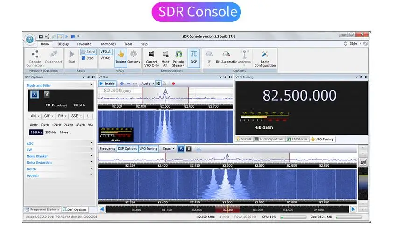
Task: Select the 24kHz filter bandwidth
Action: pyautogui.click(x=69, y=125)
